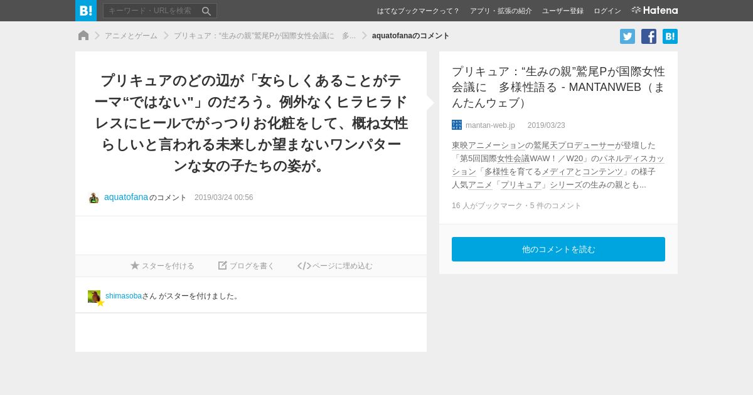Open アニメとゲーム breadcrumb category
The image size is (753, 395).
tap(131, 36)
